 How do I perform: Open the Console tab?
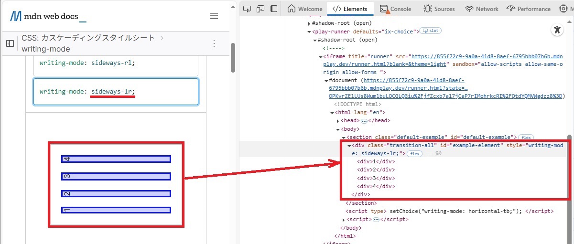click(x=396, y=9)
